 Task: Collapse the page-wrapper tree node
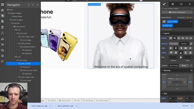(8, 13)
